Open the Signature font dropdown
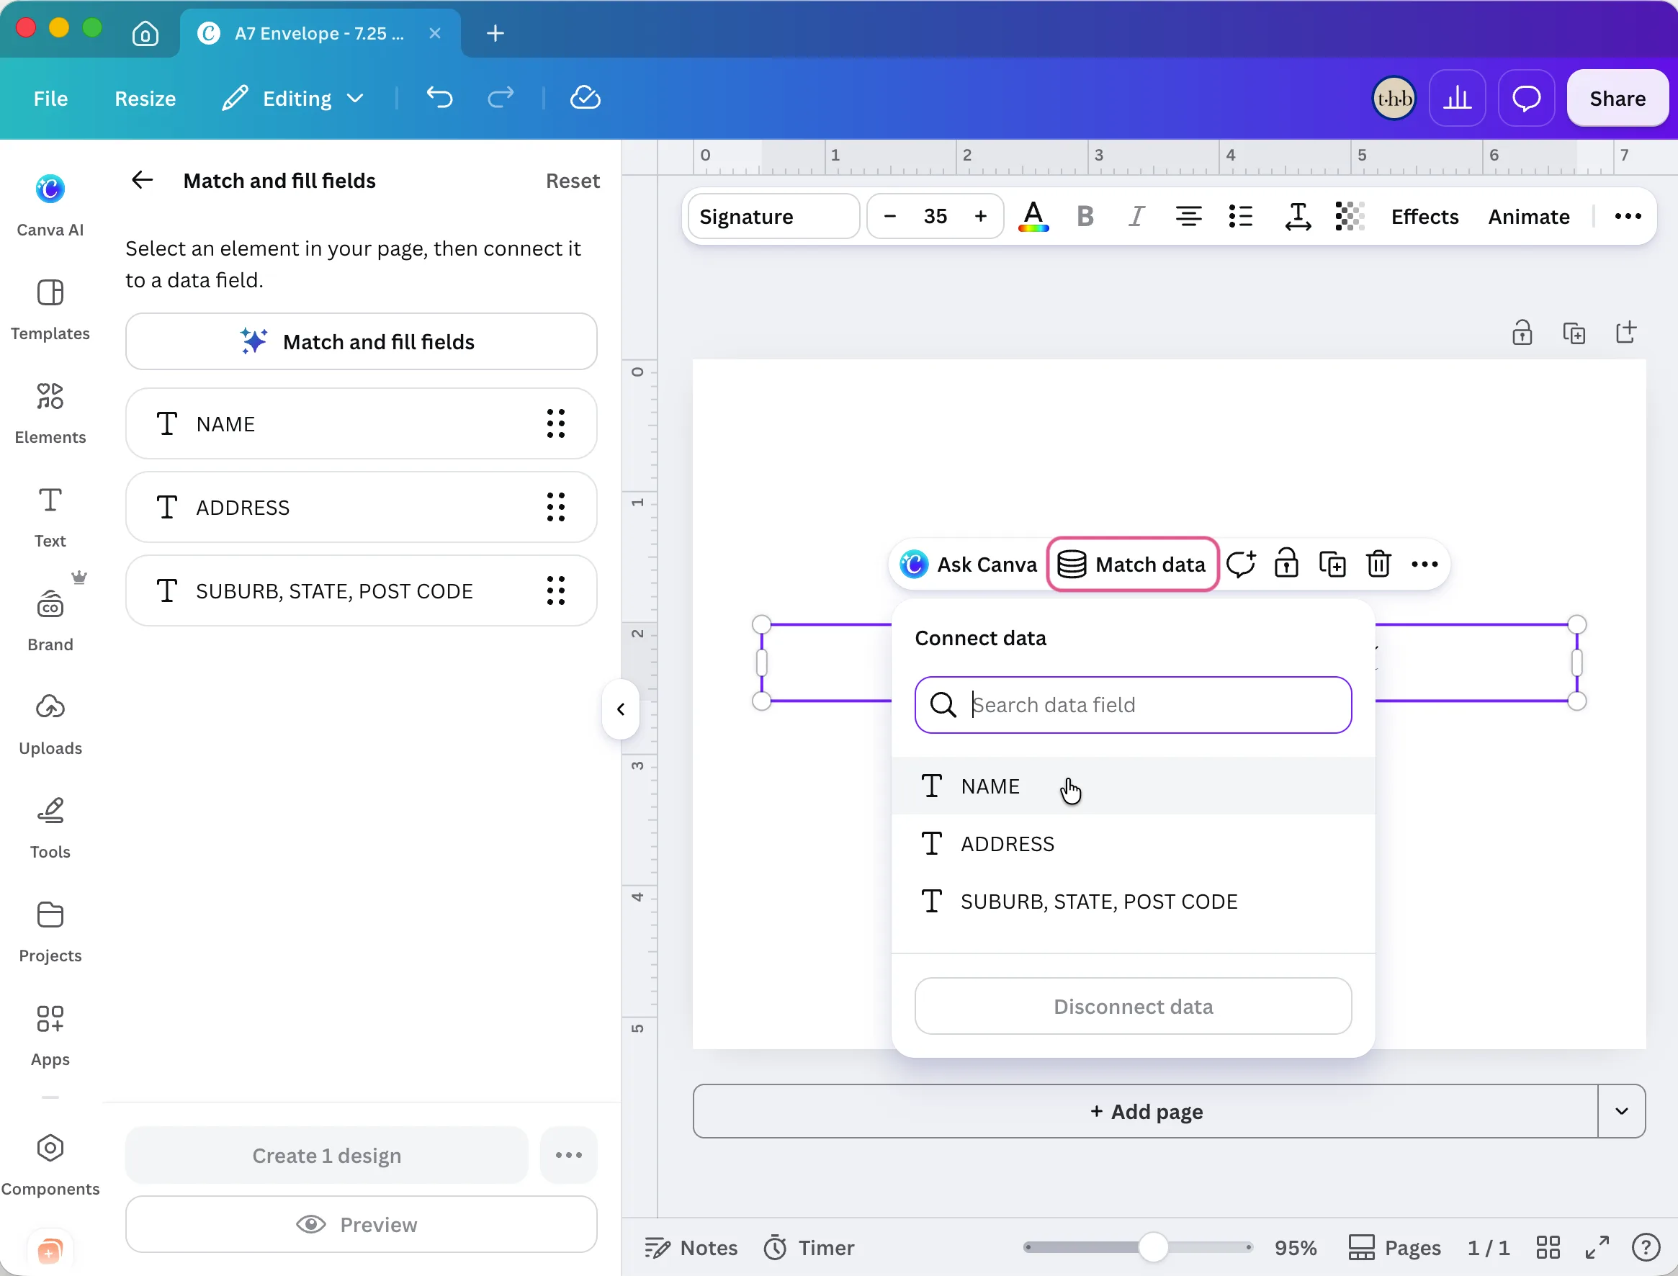The height and width of the screenshot is (1276, 1678). coord(773,217)
